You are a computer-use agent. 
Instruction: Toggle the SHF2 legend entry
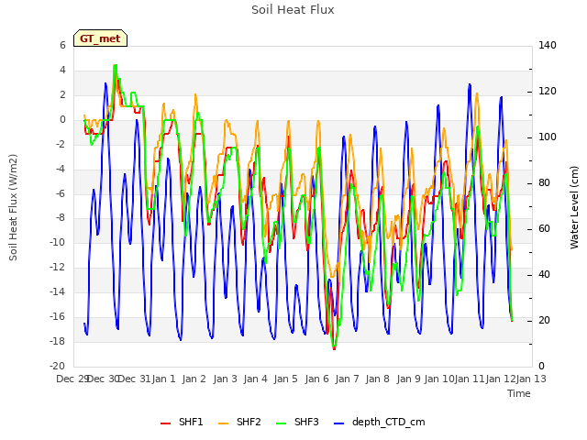point(239,422)
